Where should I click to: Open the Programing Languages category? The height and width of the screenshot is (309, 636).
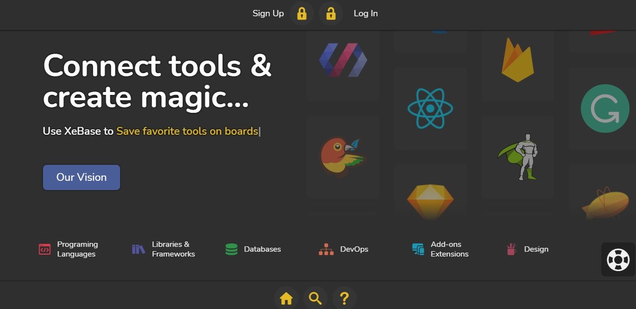[x=78, y=249]
